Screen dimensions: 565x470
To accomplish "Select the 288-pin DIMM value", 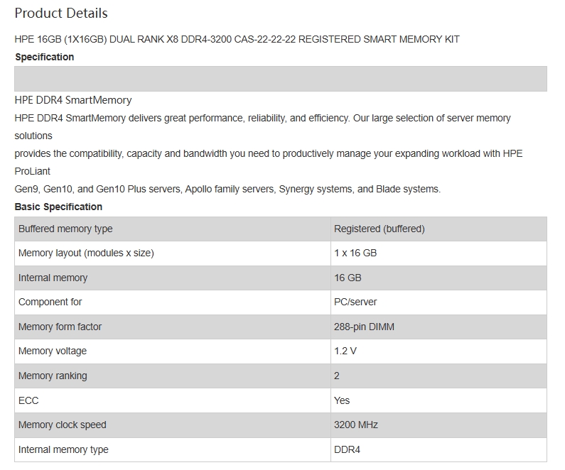I will [x=364, y=327].
